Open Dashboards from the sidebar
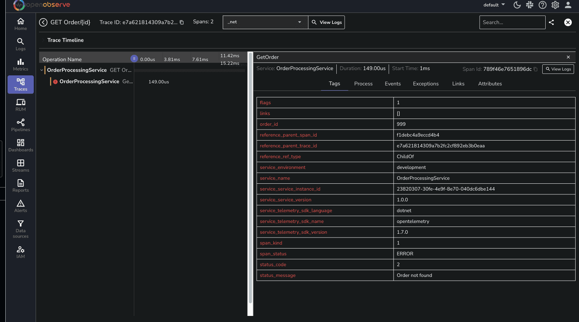The height and width of the screenshot is (322, 579). pyautogui.click(x=20, y=145)
